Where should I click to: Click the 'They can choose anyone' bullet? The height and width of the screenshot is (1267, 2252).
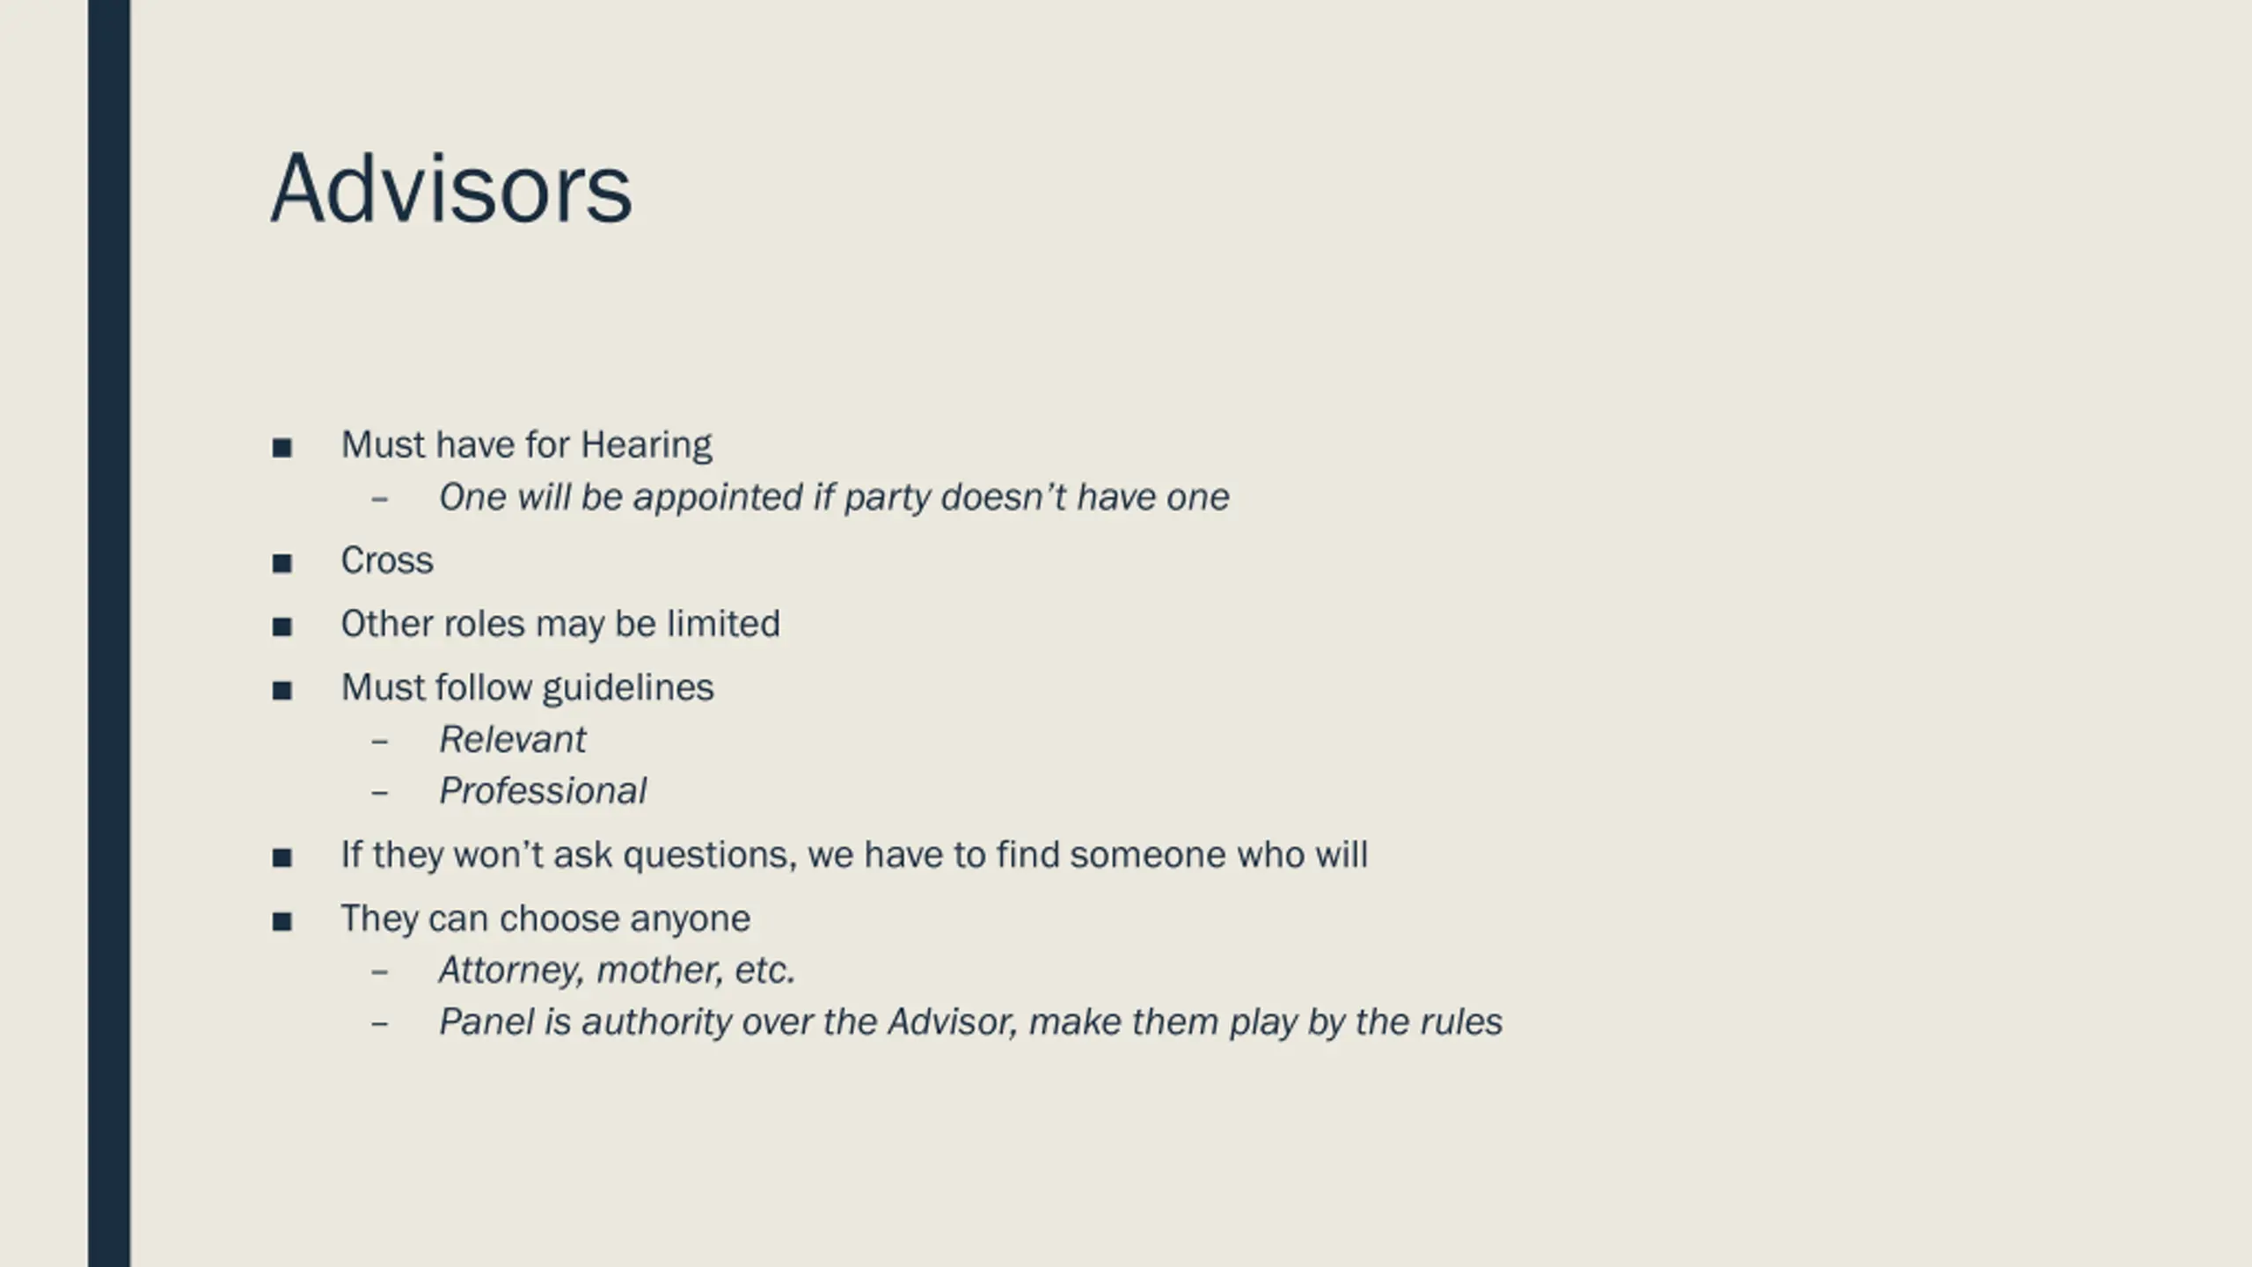[x=545, y=919]
